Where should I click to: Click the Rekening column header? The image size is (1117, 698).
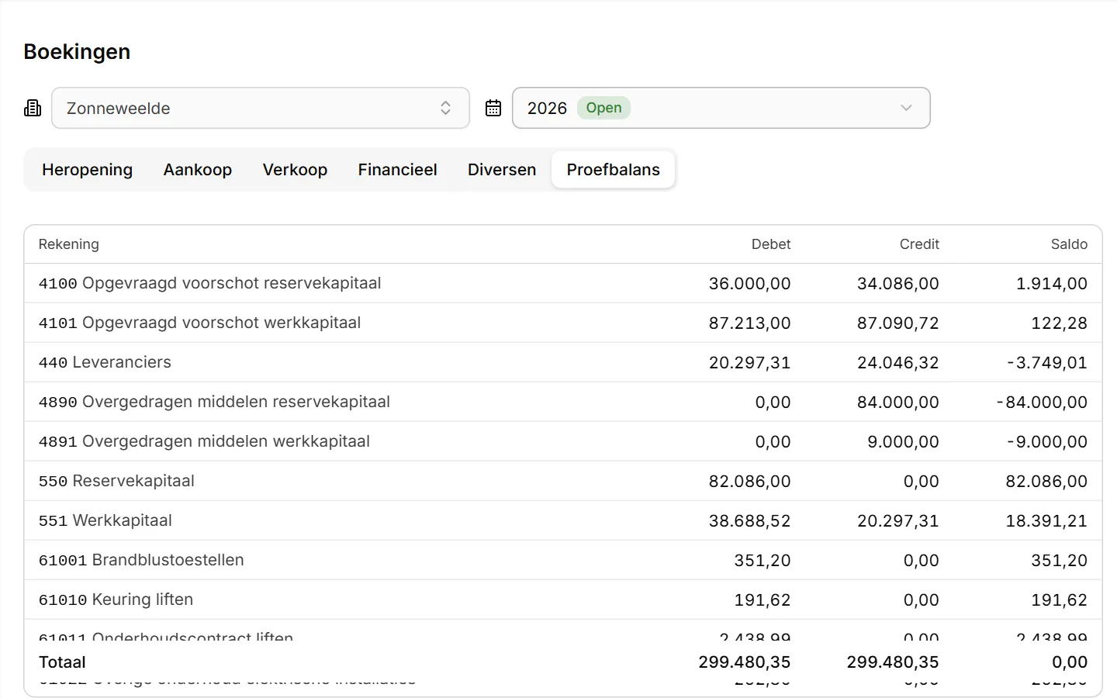coord(69,244)
